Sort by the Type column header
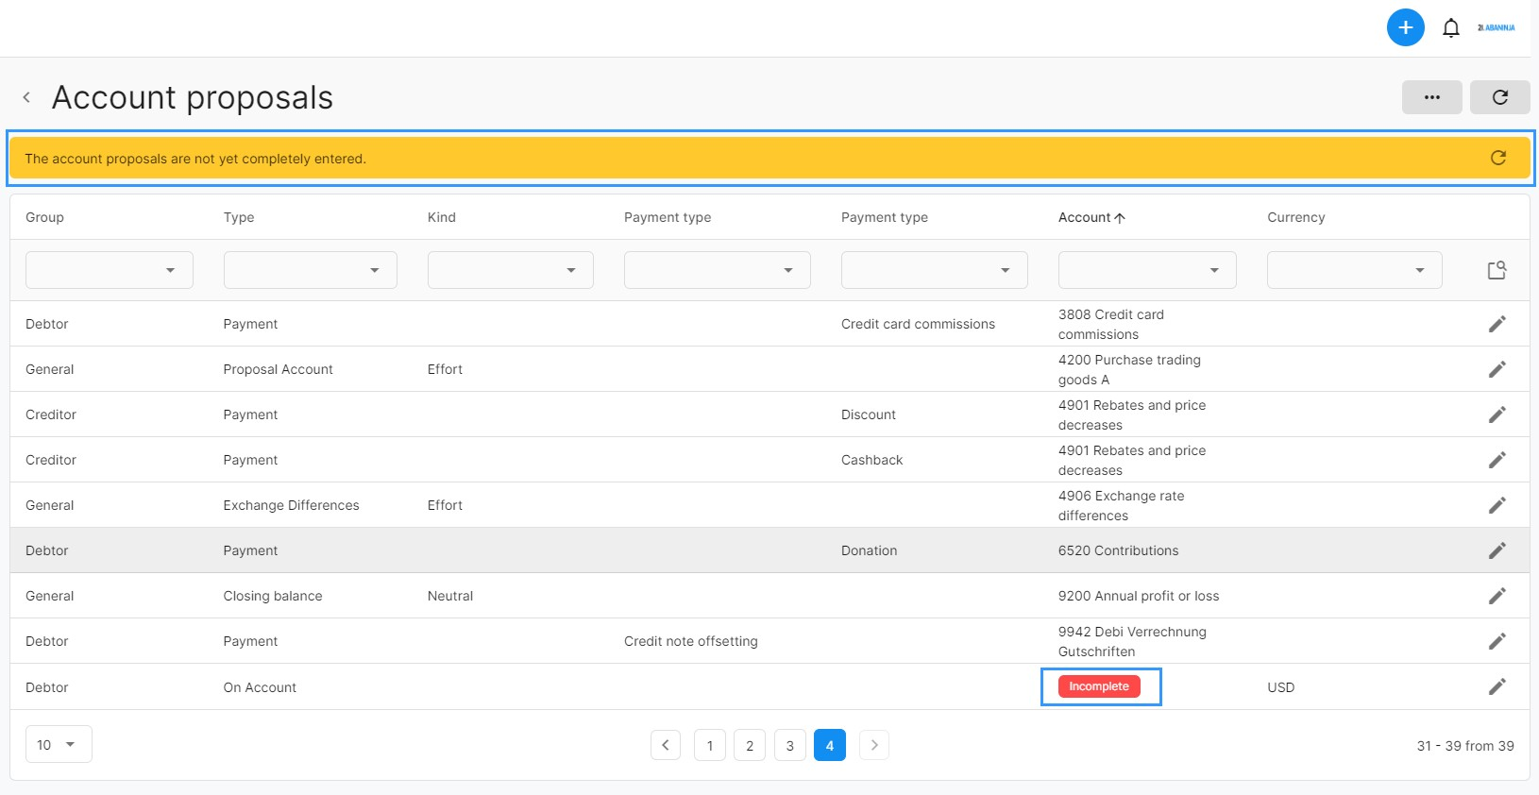 (239, 217)
